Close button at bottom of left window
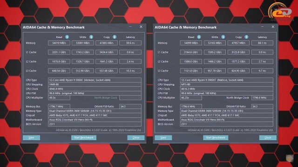 tap(136, 137)
